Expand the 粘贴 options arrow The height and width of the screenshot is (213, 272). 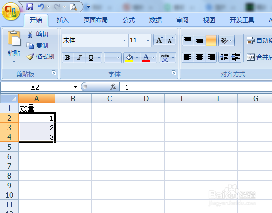(14, 61)
